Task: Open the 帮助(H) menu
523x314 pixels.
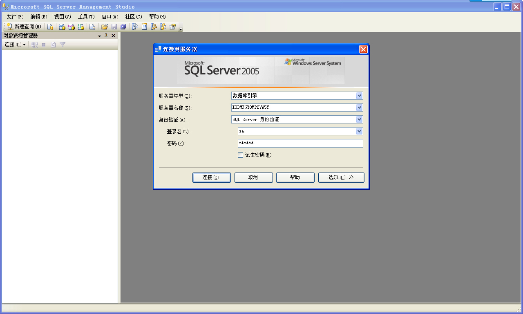Action: click(157, 17)
